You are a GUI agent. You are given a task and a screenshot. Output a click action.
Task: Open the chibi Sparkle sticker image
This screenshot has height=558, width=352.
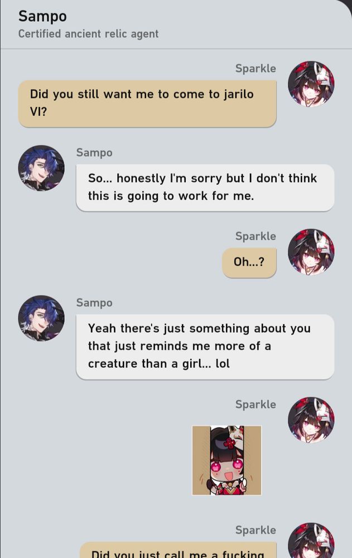226,460
